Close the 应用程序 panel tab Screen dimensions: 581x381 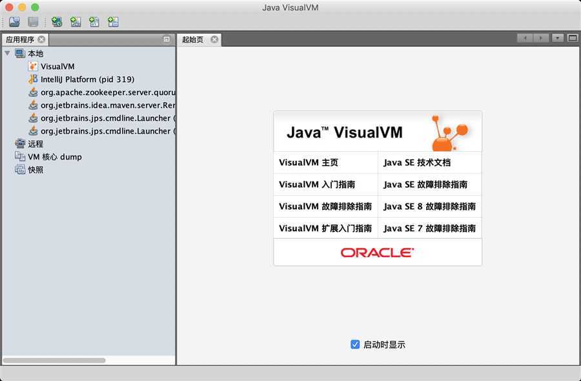coord(41,39)
